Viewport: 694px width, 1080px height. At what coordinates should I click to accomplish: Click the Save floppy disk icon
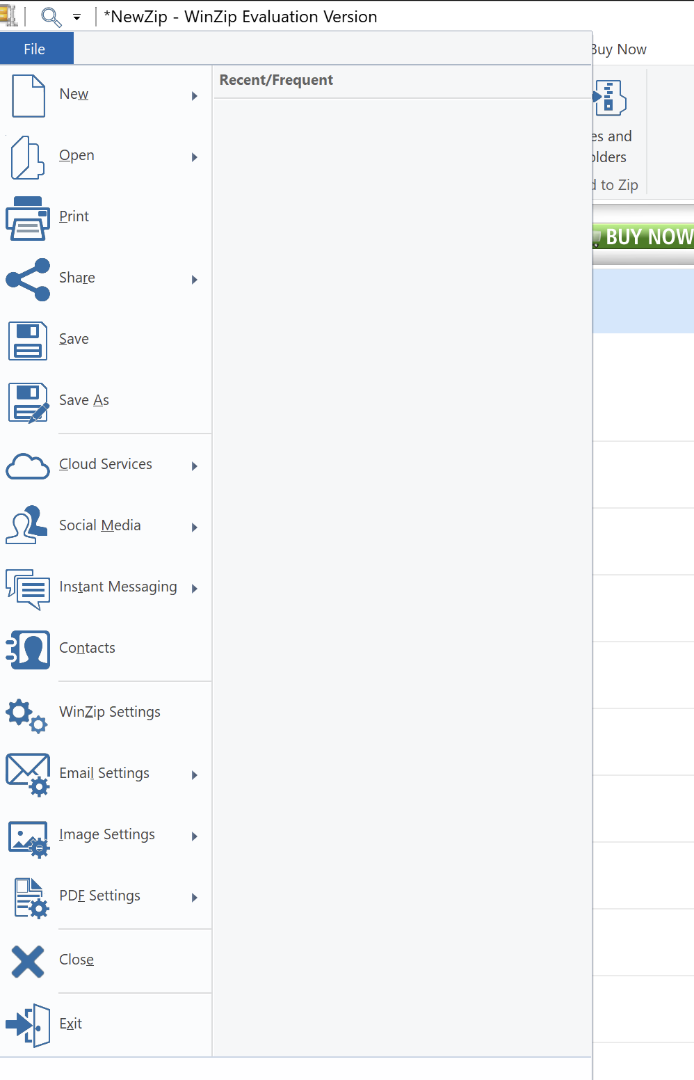(28, 341)
